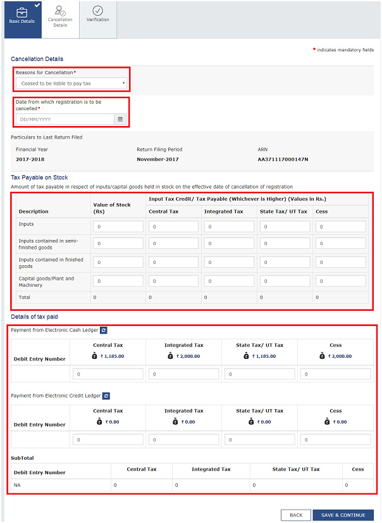Viewport: 382px width, 523px height.
Task: Click the Tax Payable on Stock heading
Action: 39,177
